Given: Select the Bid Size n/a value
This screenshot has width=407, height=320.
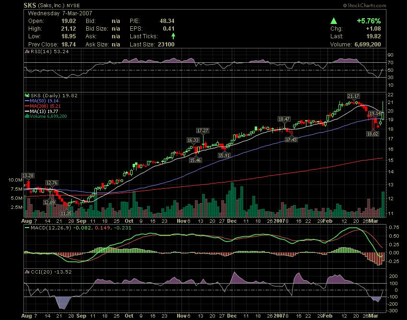Looking at the screenshot, I should click(x=116, y=29).
